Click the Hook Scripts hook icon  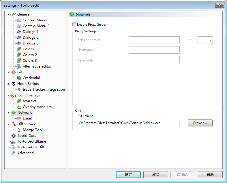[x=13, y=84]
